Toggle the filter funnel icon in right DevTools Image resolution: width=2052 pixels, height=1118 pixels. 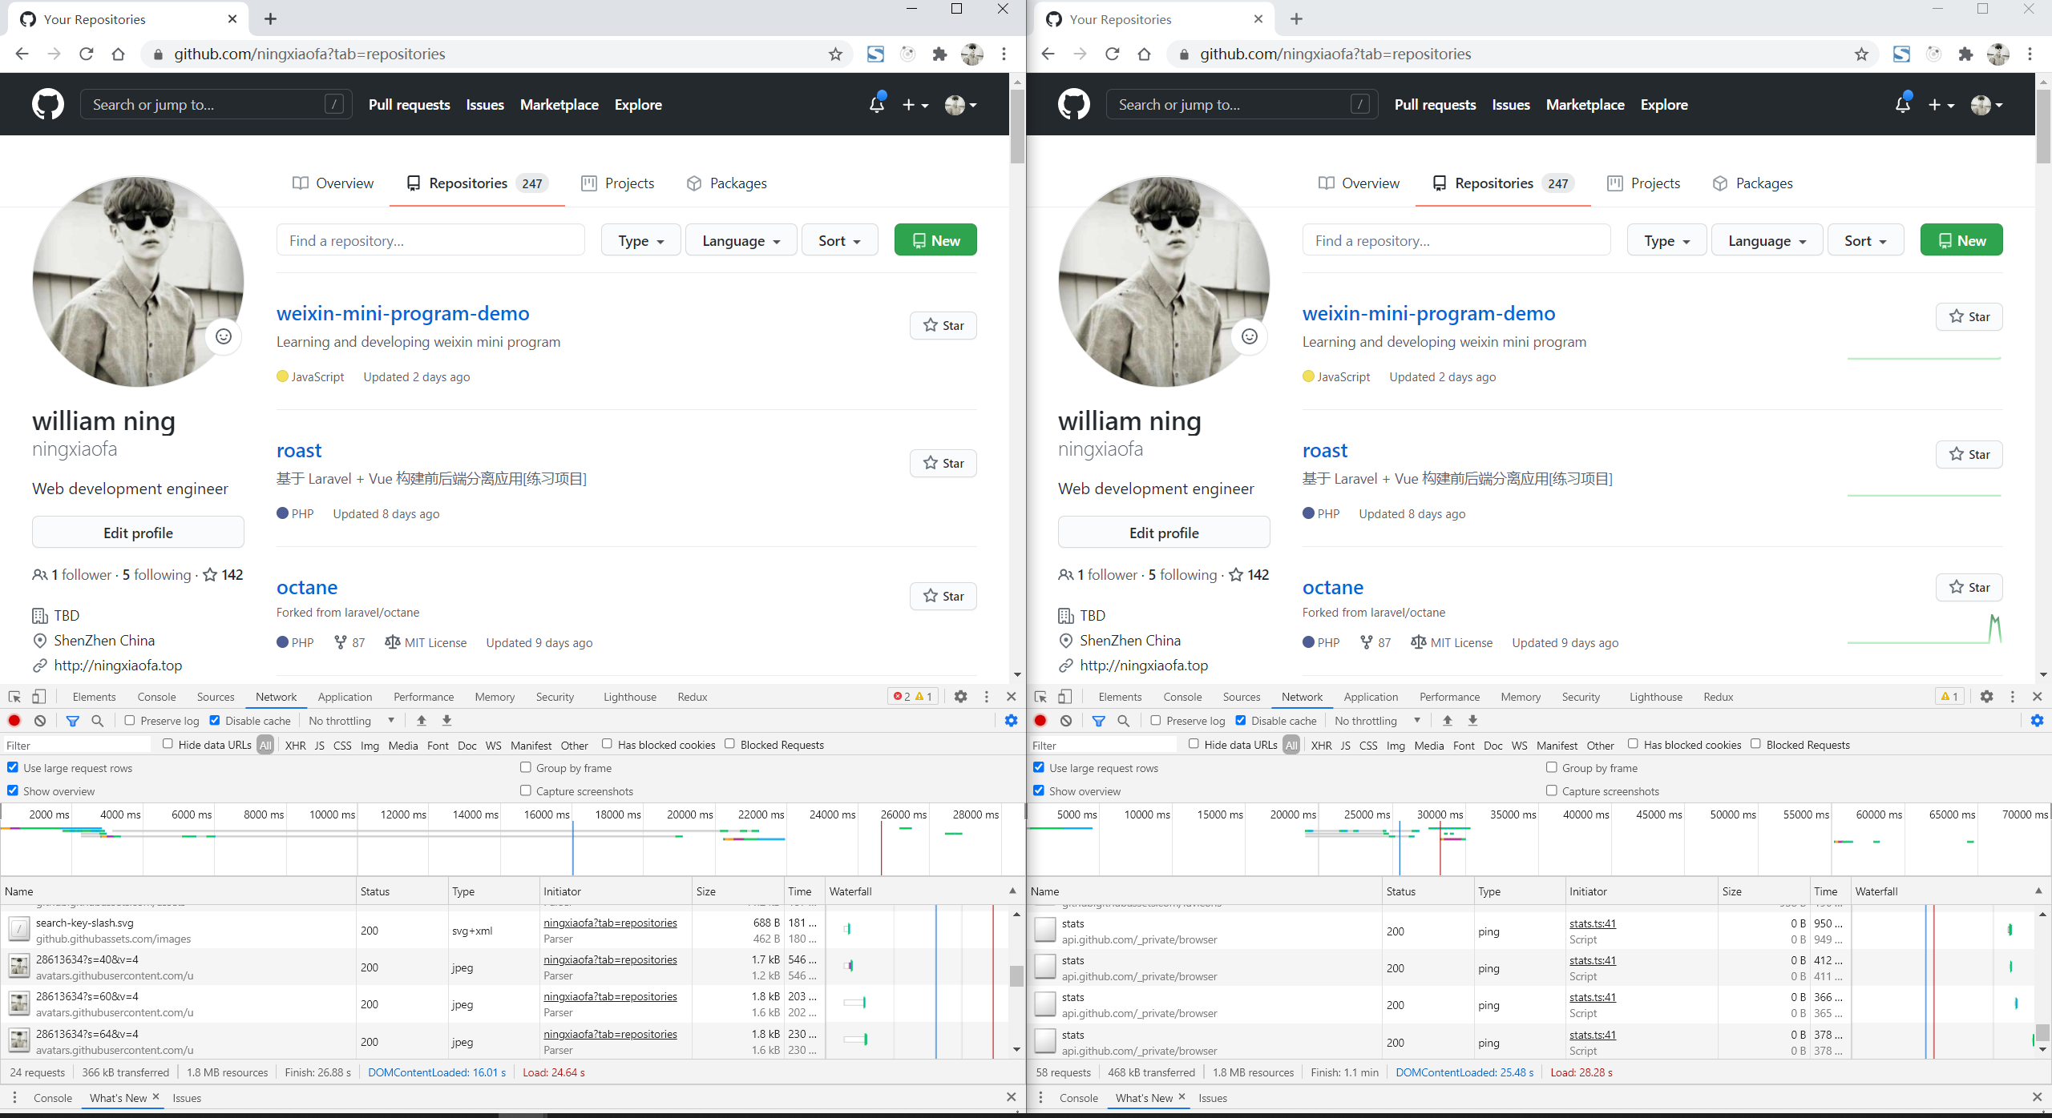pos(1099,721)
